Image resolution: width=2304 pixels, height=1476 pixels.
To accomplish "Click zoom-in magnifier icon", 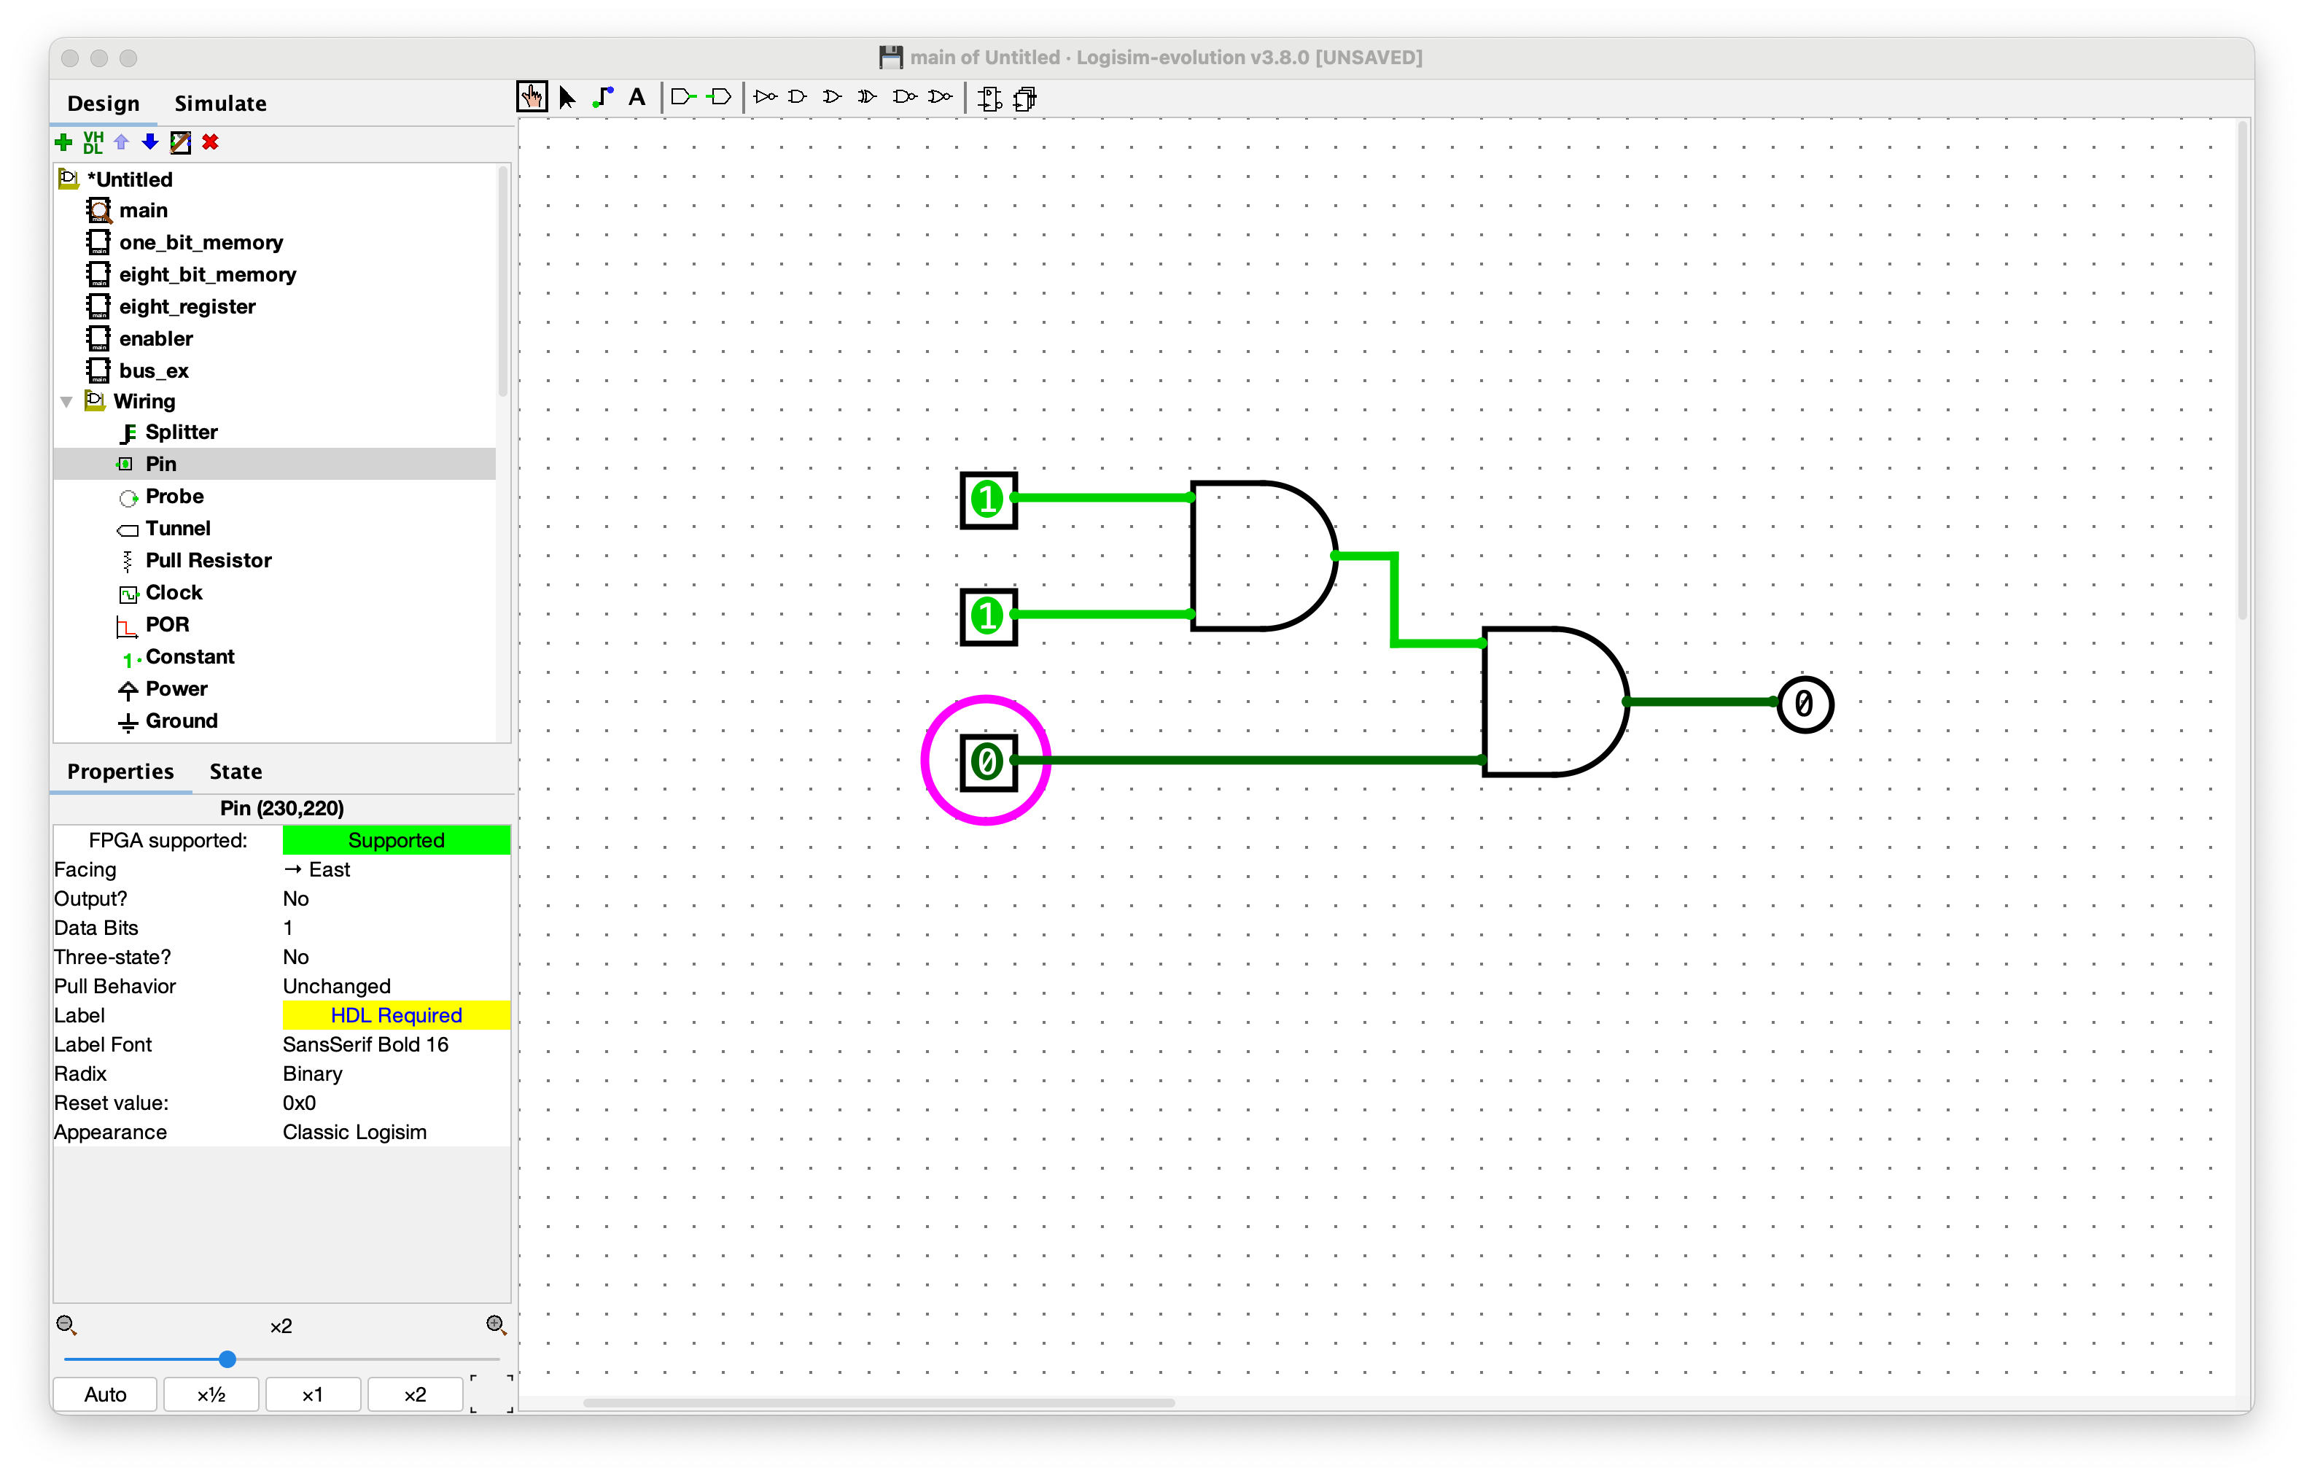I will [x=495, y=1326].
